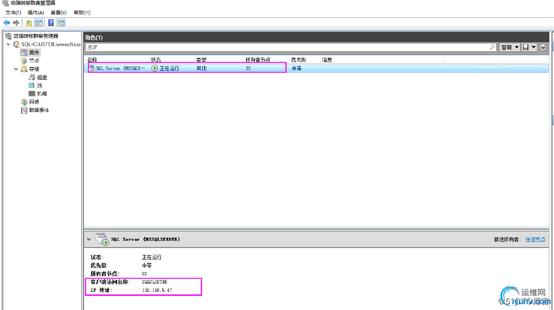Click the Forward arrow toolbar icon
The width and height of the screenshot is (554, 310).
[16, 23]
